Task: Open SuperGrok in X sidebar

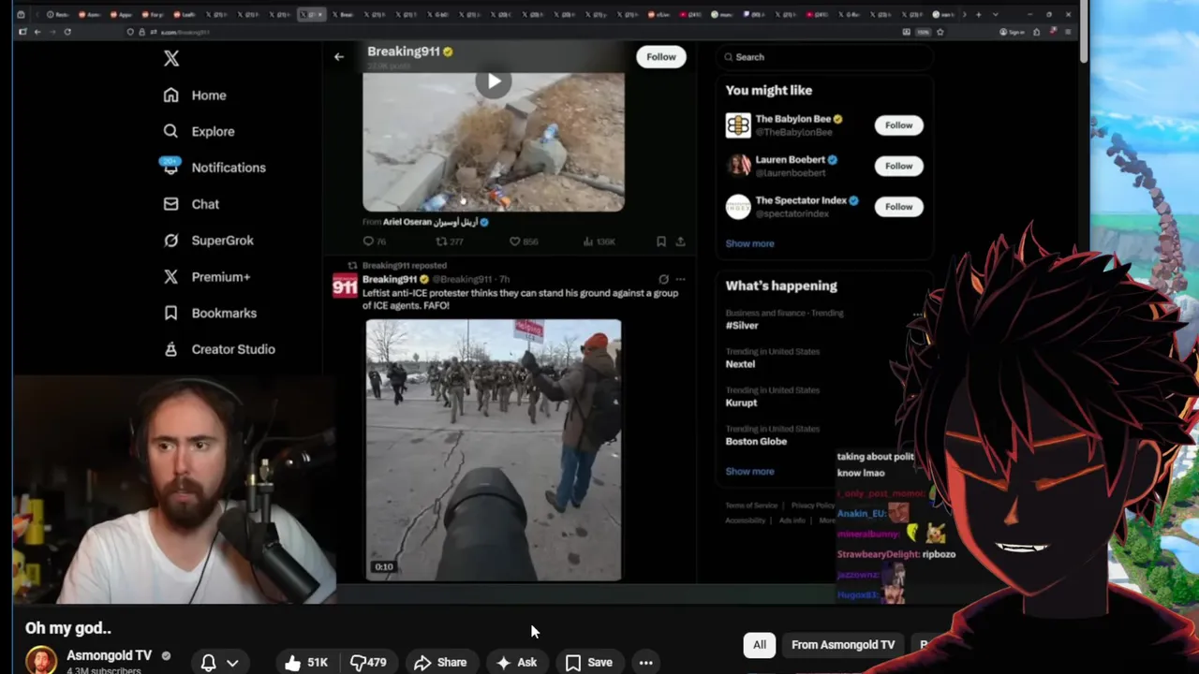Action: tap(208, 241)
